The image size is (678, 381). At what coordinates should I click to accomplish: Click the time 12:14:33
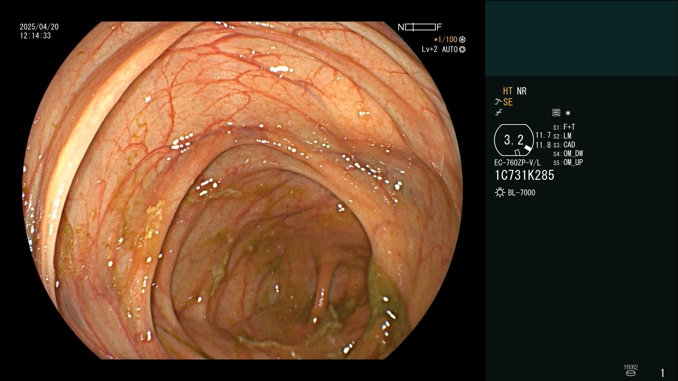35,36
